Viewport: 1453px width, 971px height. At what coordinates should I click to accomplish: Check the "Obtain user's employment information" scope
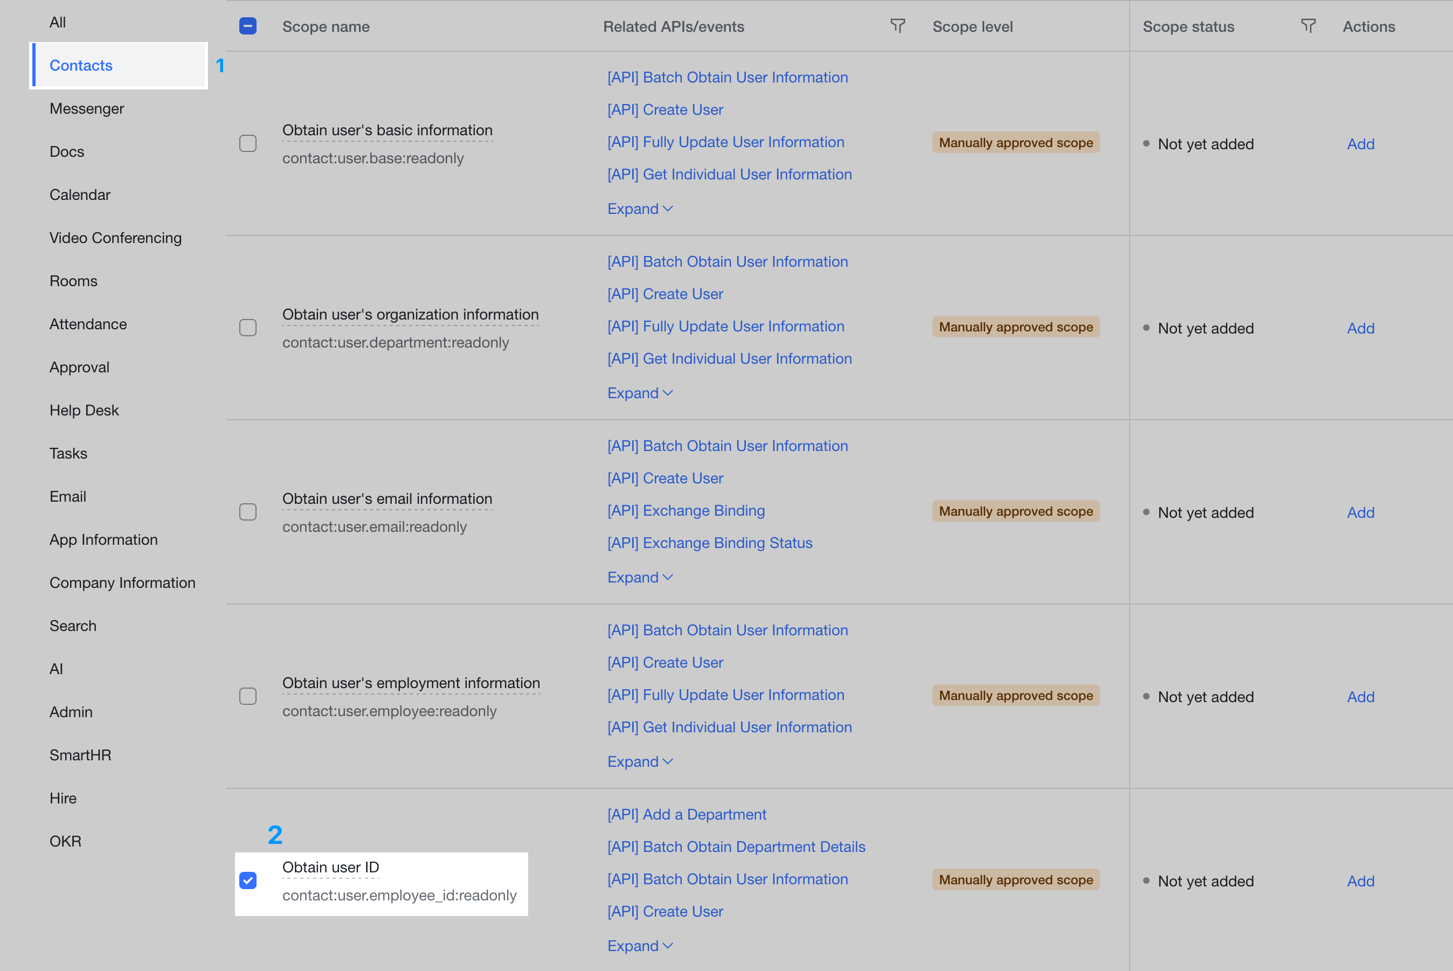pyautogui.click(x=248, y=696)
